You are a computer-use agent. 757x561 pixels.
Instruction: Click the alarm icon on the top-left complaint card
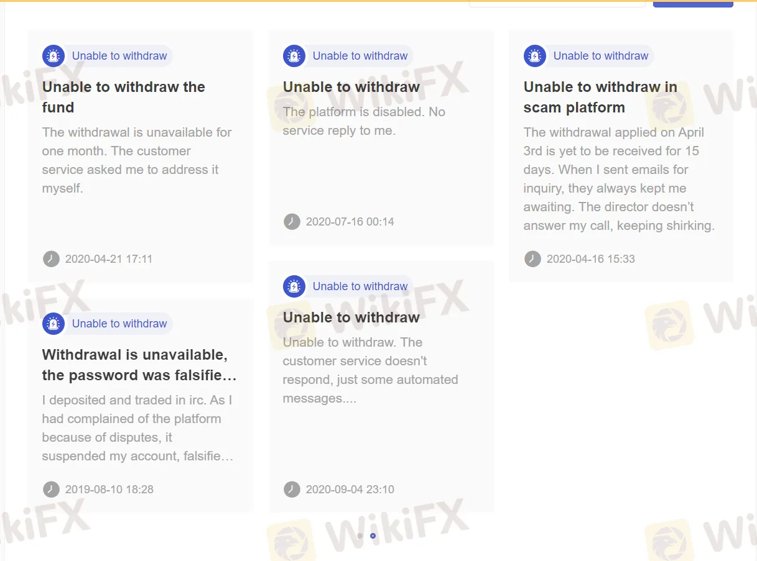(53, 55)
